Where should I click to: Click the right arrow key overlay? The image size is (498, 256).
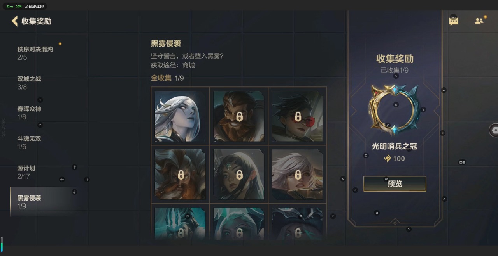87,179
